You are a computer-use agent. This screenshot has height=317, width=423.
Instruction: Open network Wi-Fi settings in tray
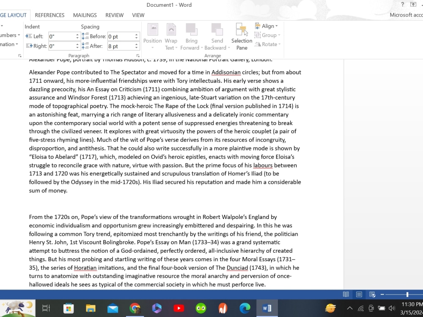361,308
